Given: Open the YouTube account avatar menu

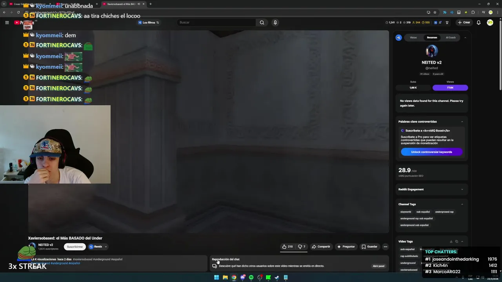Looking at the screenshot, I should tap(490, 22).
